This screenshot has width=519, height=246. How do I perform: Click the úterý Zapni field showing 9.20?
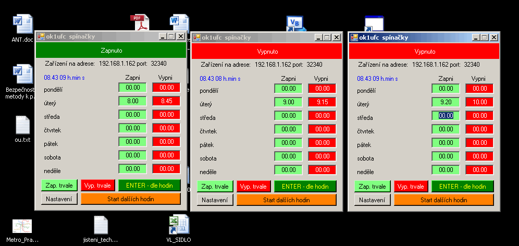(x=446, y=102)
